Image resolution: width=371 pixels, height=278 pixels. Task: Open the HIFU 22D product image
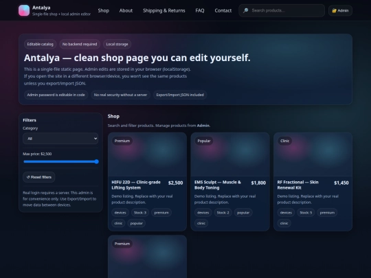pyautogui.click(x=147, y=154)
